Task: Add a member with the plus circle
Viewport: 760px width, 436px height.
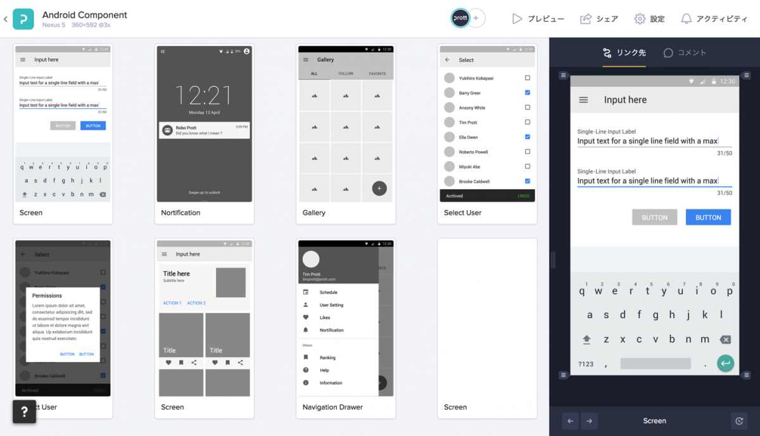Action: 477,18
